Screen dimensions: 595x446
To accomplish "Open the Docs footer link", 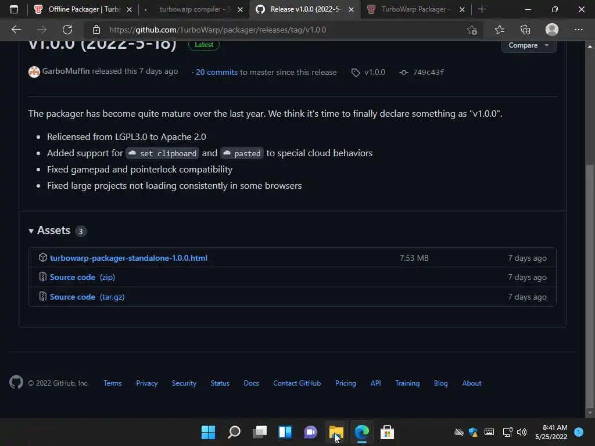I will tap(251, 383).
